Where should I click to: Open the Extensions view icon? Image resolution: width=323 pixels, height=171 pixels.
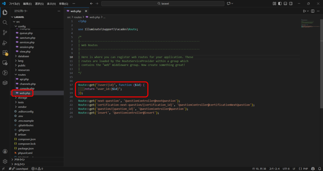pyautogui.click(x=5, y=52)
